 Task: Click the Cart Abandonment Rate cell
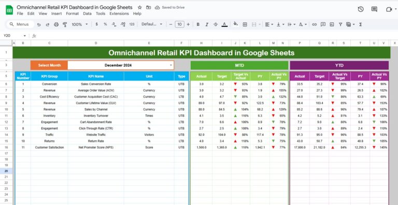[x=96, y=122]
